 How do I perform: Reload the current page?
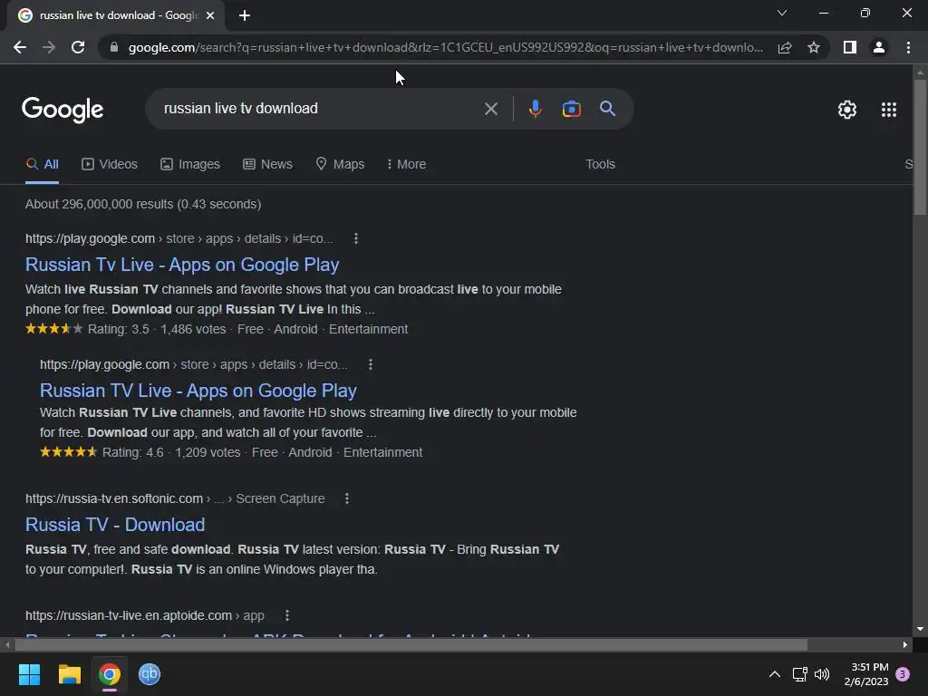[78, 47]
